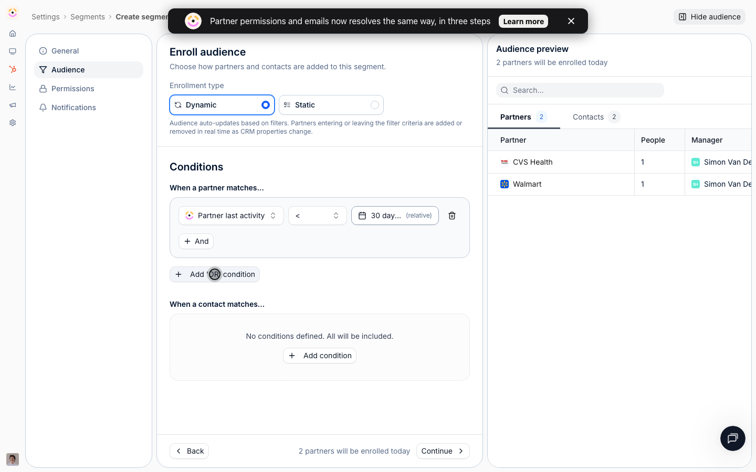Viewport: 756px width, 472px height.
Task: Click the People count in CVS Health row
Action: 643,162
